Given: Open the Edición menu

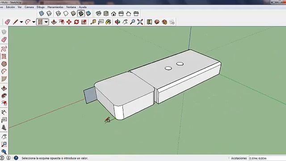Looking at the screenshot, I should click(10, 7).
